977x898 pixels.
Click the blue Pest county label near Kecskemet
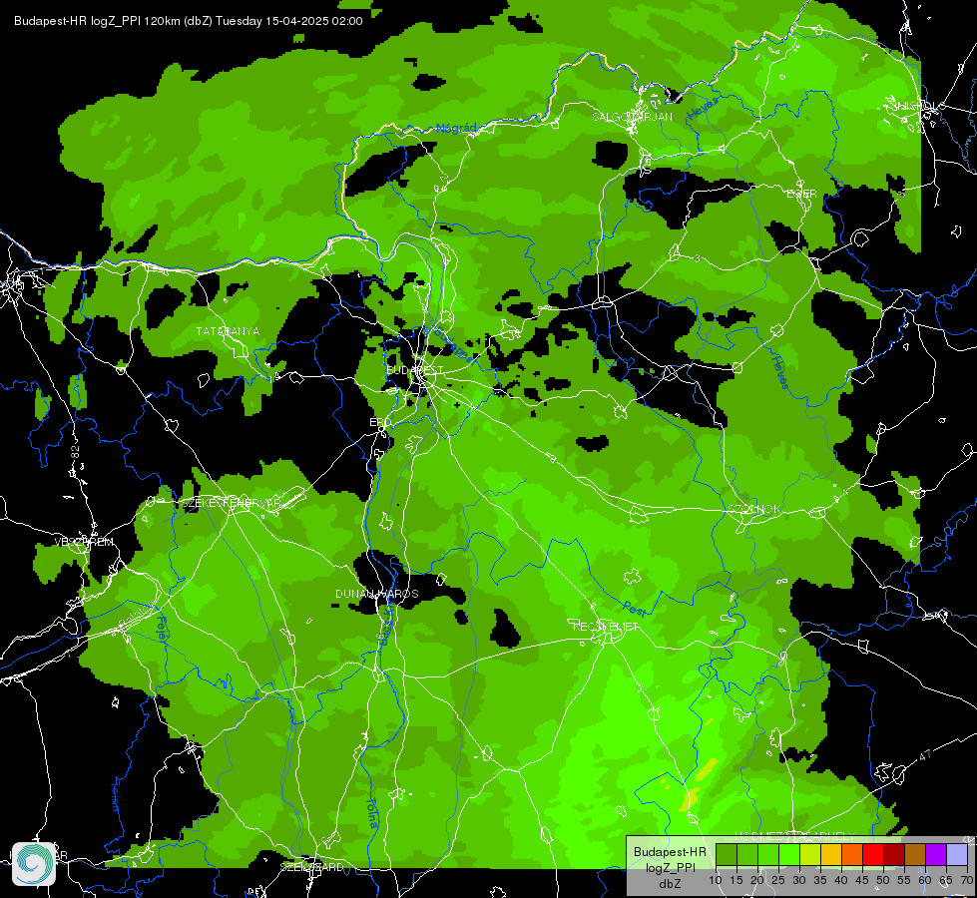coord(635,609)
